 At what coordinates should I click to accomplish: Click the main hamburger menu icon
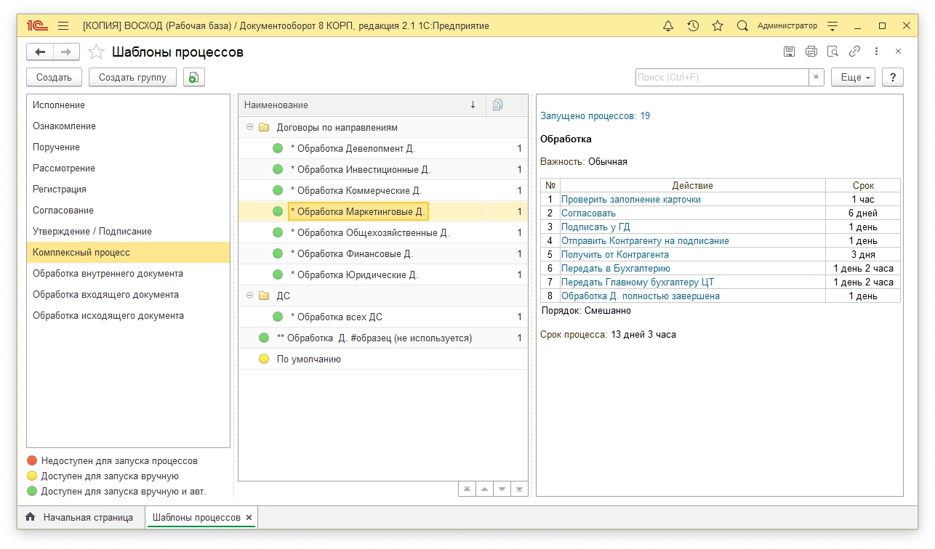pyautogui.click(x=63, y=26)
